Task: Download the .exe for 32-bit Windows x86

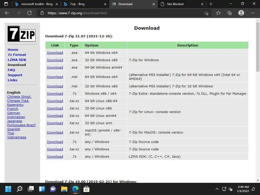Action: pos(55,60)
